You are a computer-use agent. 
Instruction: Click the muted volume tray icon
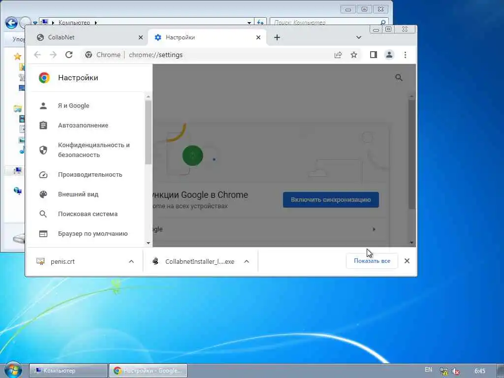456,371
